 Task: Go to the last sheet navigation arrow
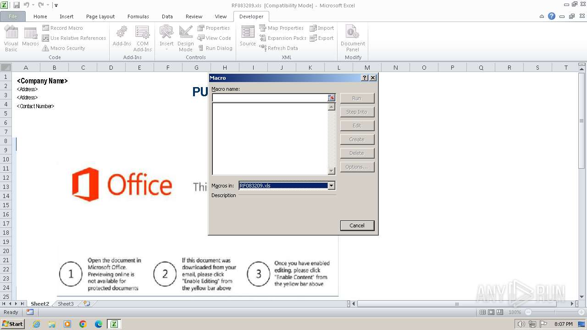(22, 304)
